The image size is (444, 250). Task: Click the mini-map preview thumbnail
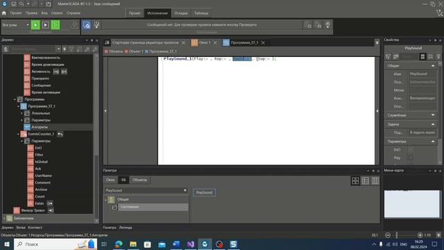tap(411, 204)
